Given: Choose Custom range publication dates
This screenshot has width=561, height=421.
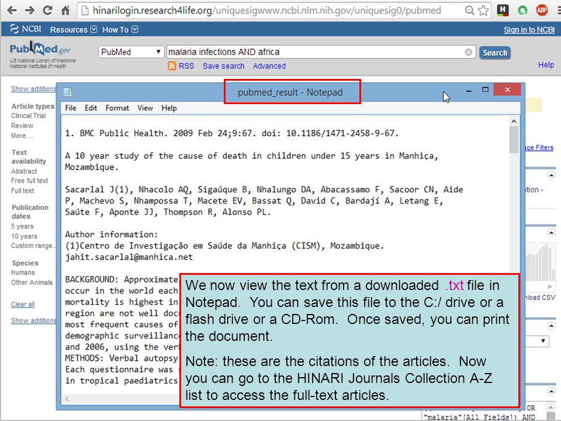Looking at the screenshot, I should [33, 246].
